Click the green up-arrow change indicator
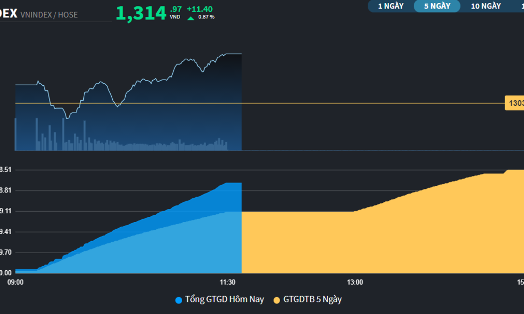 pyautogui.click(x=191, y=18)
